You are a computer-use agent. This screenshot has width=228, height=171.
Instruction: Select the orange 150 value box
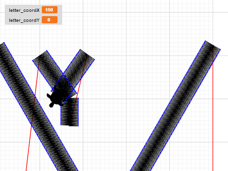(49, 10)
